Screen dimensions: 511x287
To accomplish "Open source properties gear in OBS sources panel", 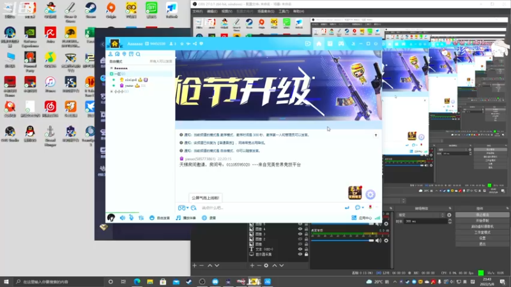I will click(x=266, y=265).
